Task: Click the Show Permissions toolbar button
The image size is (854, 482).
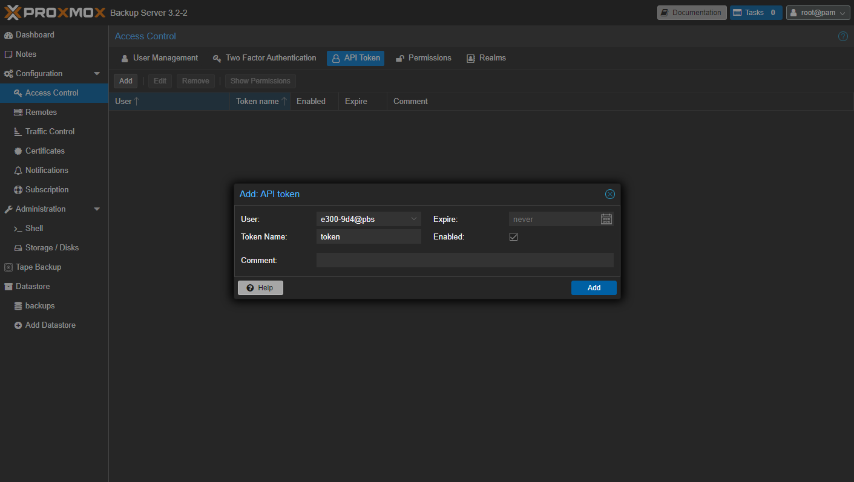Action: coord(260,81)
